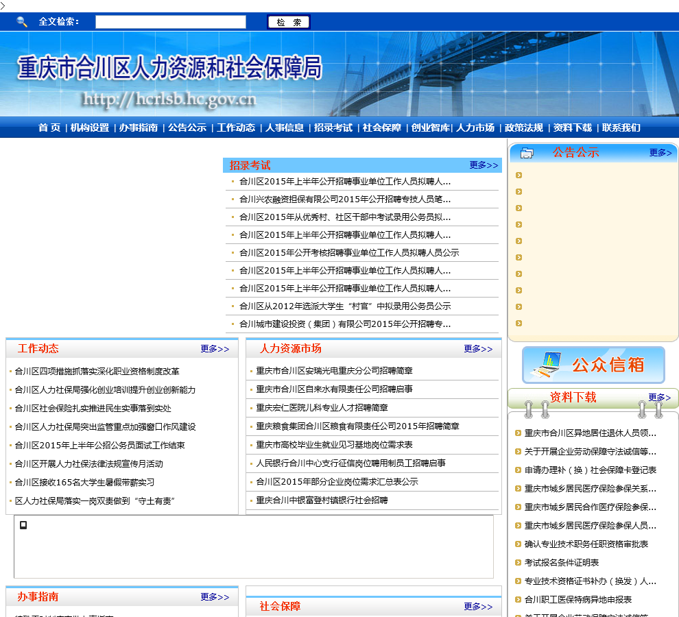Screen dimensions: 679x617
Task: Open 更多>> in 办事指南 section
Action: point(215,596)
